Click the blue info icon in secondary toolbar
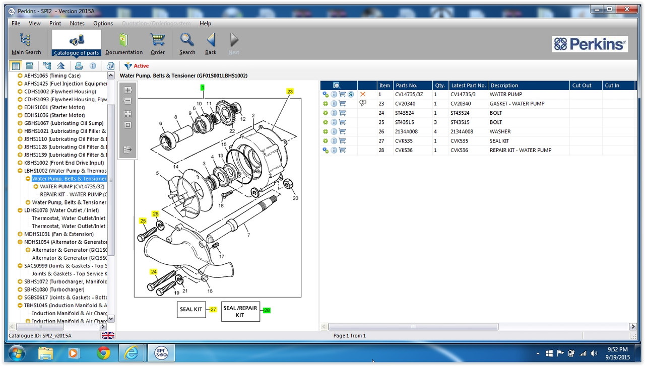The width and height of the screenshot is (645, 366). pyautogui.click(x=93, y=66)
